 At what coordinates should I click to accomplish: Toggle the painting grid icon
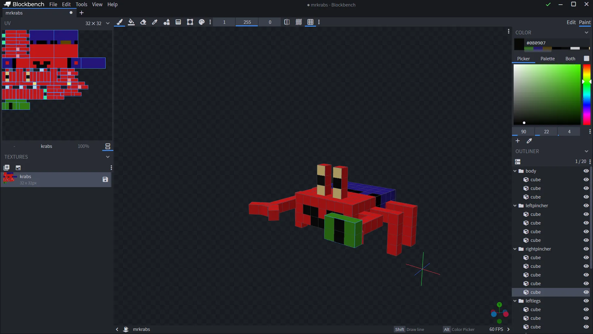(x=310, y=22)
